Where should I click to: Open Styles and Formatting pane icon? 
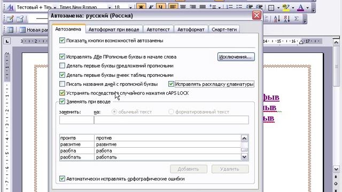pyautogui.click(x=10, y=7)
